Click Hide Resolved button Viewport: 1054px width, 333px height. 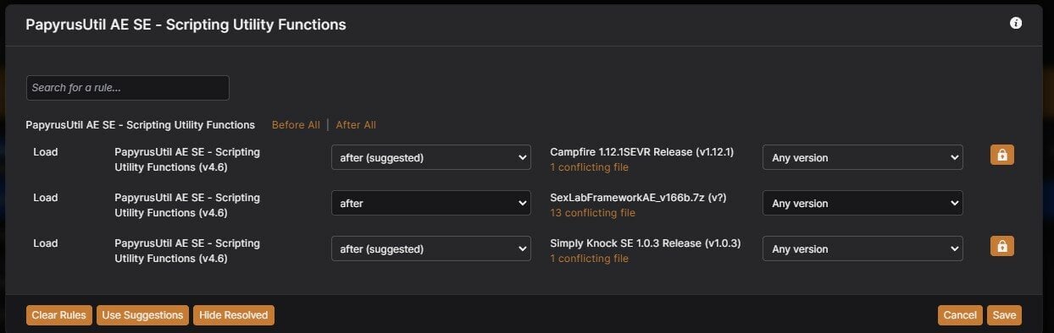point(234,315)
